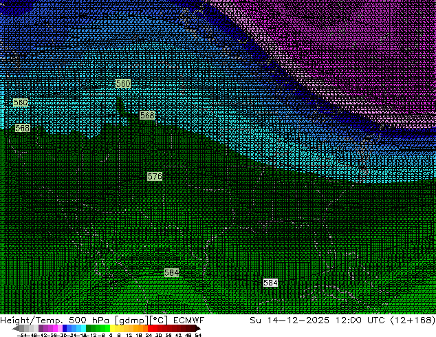Viewport: 436px width, 337px height.
Task: Click the 560 contour label above 576
Action: click(x=123, y=83)
